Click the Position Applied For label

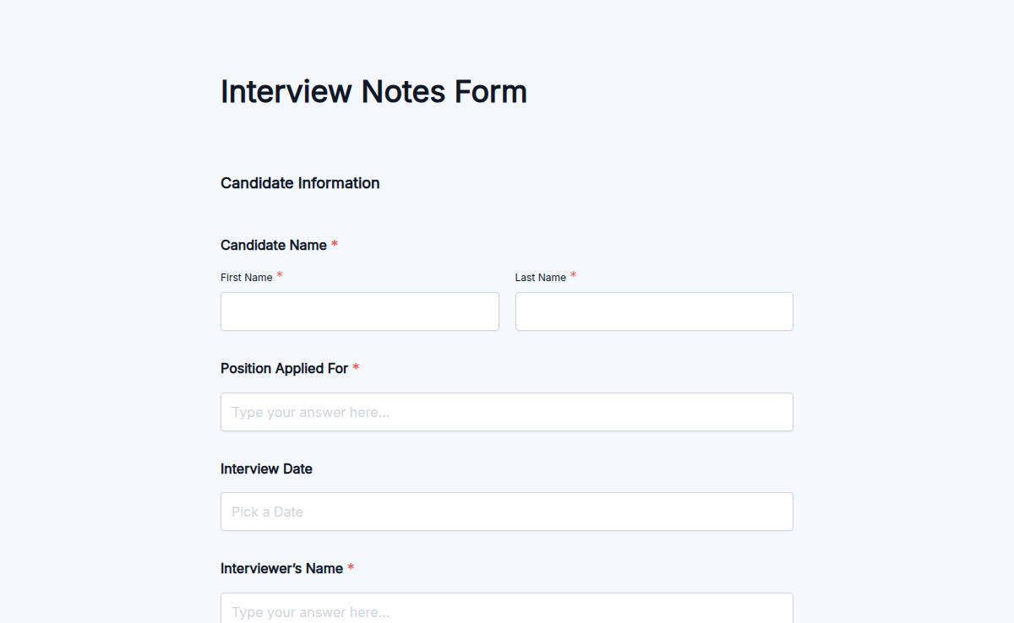283,368
